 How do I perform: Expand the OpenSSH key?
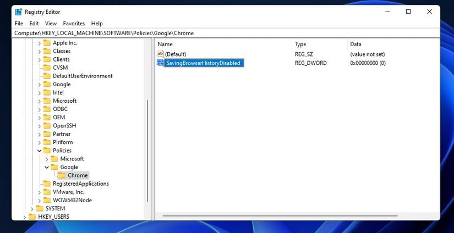click(x=40, y=126)
